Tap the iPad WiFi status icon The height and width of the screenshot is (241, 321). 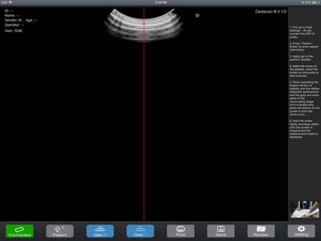click(x=10, y=2)
